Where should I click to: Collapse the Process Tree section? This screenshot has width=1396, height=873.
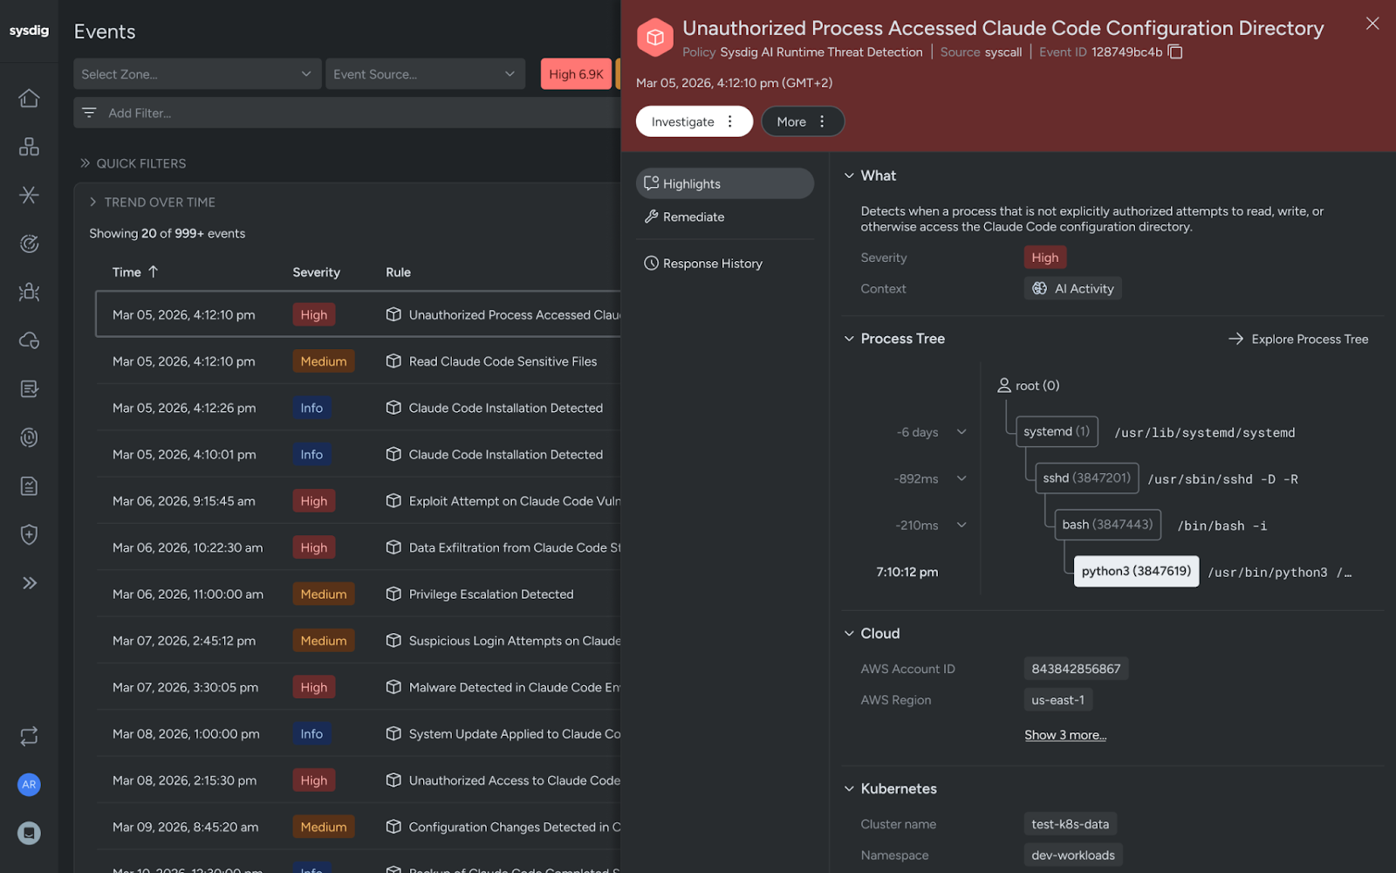[849, 339]
